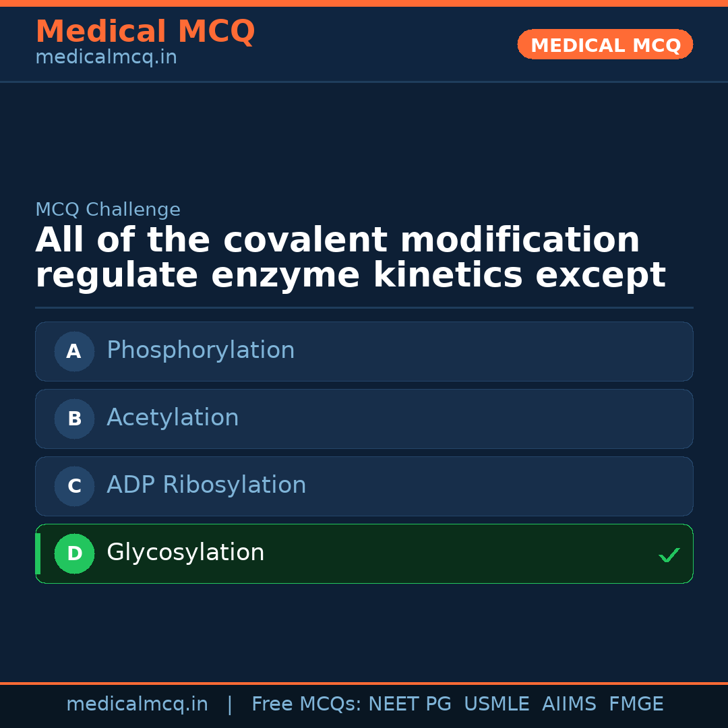Click the orange MEDICAL MCQ badge
This screenshot has height=728, width=728.
(605, 45)
